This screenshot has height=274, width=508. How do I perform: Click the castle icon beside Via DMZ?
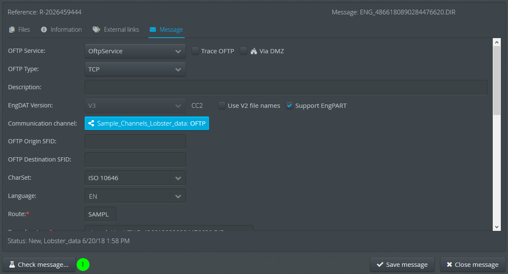[x=254, y=51]
